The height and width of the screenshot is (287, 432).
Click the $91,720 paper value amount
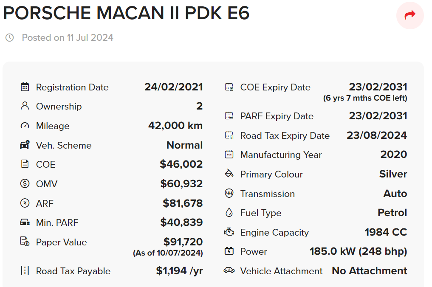click(183, 242)
